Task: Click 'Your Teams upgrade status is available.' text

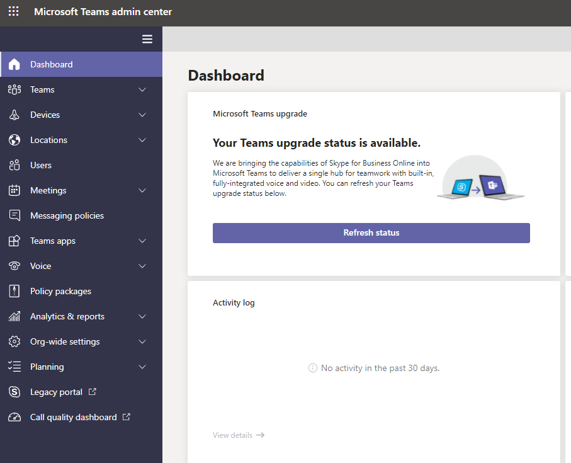Action: click(x=317, y=143)
